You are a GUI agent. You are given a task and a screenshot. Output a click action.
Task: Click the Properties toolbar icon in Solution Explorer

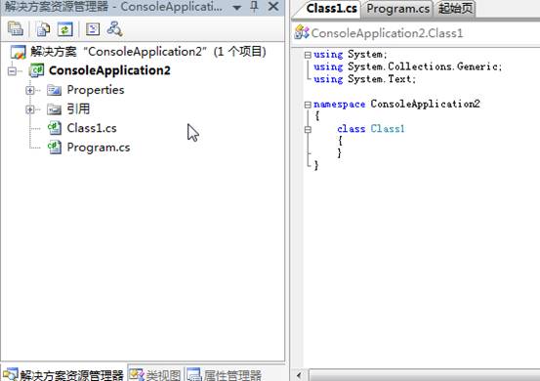click(x=16, y=29)
